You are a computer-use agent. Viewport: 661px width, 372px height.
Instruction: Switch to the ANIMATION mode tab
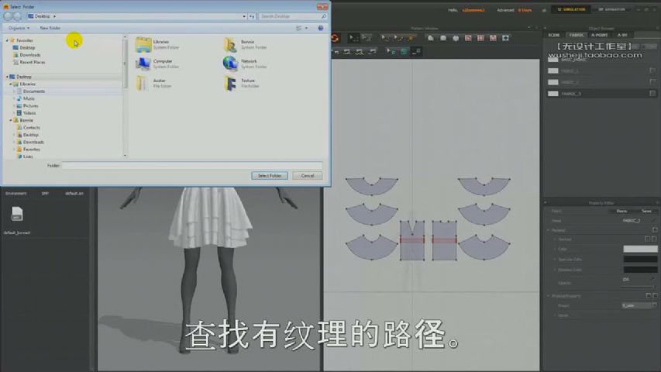(611, 9)
